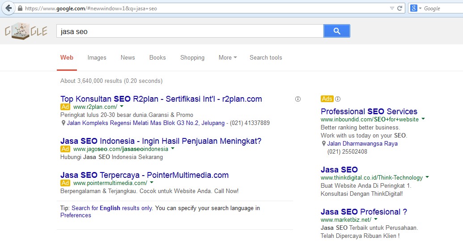Click the yellow Ad badge beside jagoseo.com

click(x=65, y=149)
